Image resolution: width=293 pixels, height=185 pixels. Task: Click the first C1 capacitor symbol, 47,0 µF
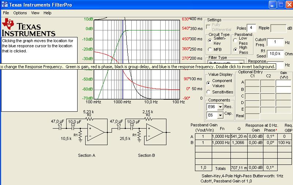(60, 128)
